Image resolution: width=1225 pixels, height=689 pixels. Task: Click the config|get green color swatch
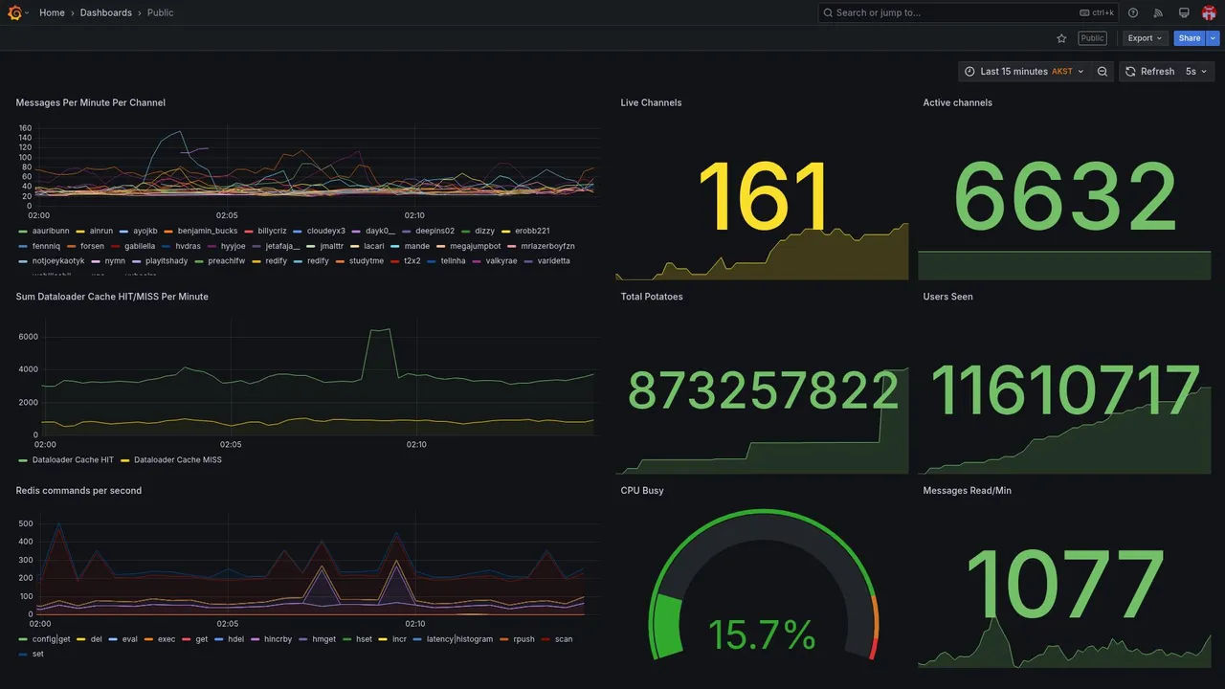pos(23,639)
